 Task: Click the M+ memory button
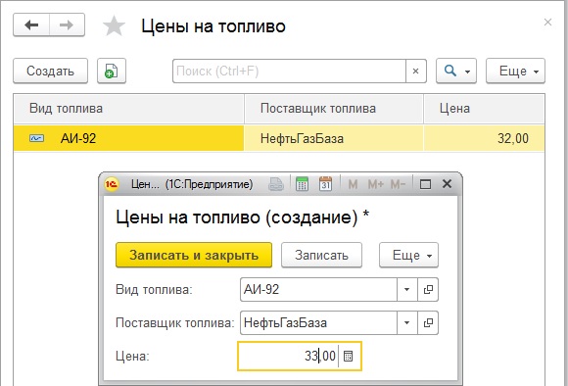click(375, 184)
